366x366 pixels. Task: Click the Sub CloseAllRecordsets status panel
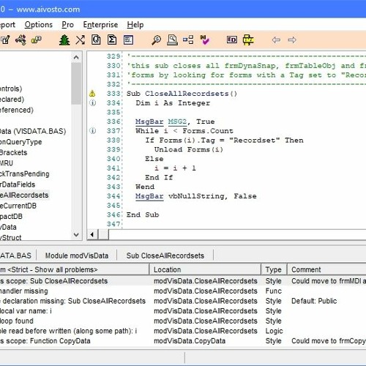pos(165,255)
